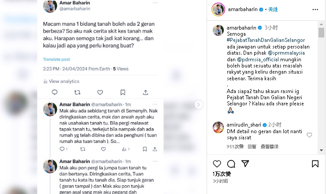Open View analytics on the tweet
Screen dimensions: 326x194
pos(61,82)
